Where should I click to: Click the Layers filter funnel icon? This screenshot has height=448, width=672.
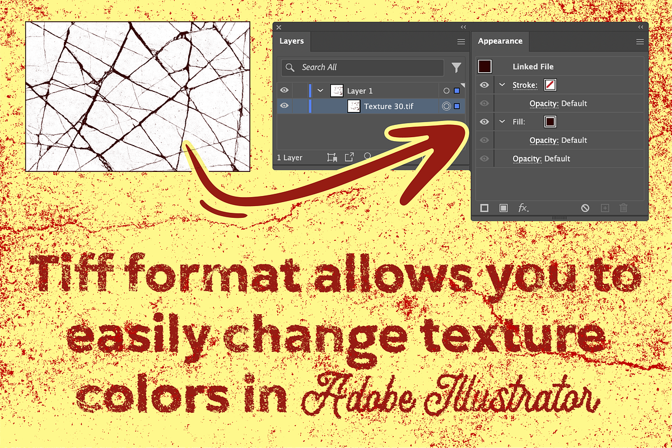[x=456, y=68]
